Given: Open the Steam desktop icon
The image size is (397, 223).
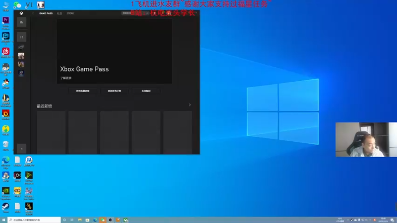Looking at the screenshot, I should pyautogui.click(x=5, y=208).
